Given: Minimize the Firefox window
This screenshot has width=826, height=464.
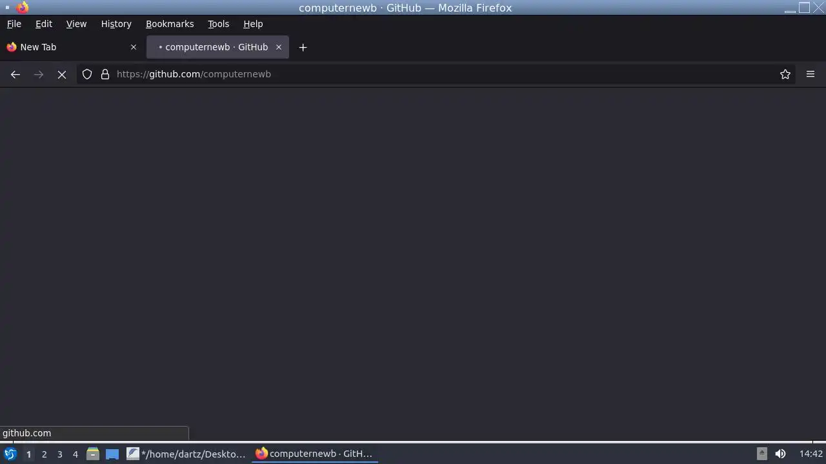Looking at the screenshot, I should 790,8.
